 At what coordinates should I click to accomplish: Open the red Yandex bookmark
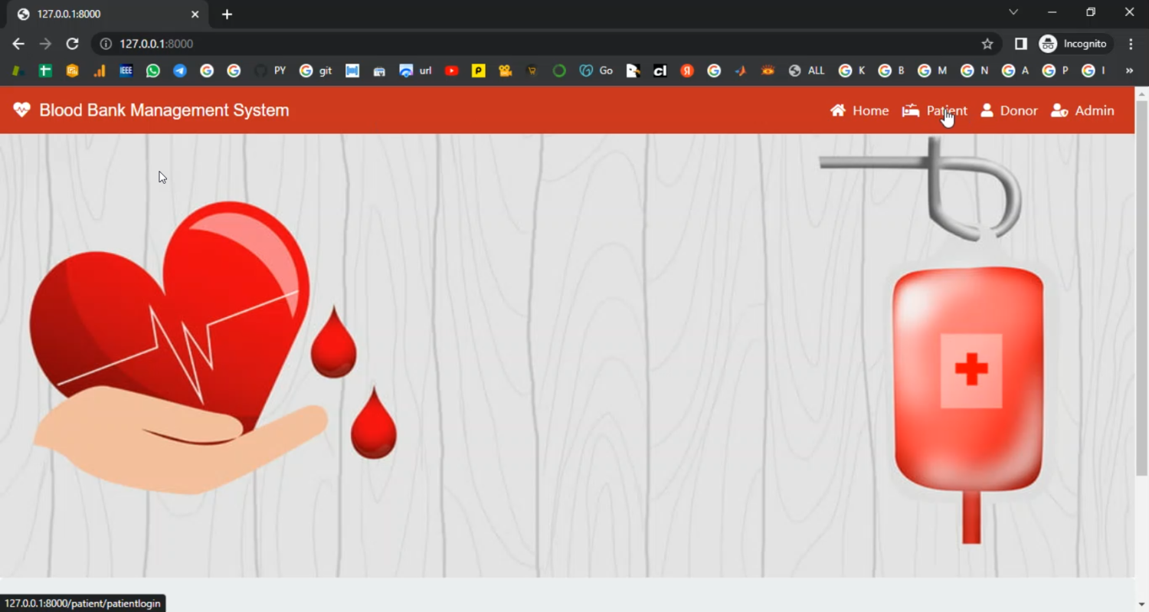687,70
